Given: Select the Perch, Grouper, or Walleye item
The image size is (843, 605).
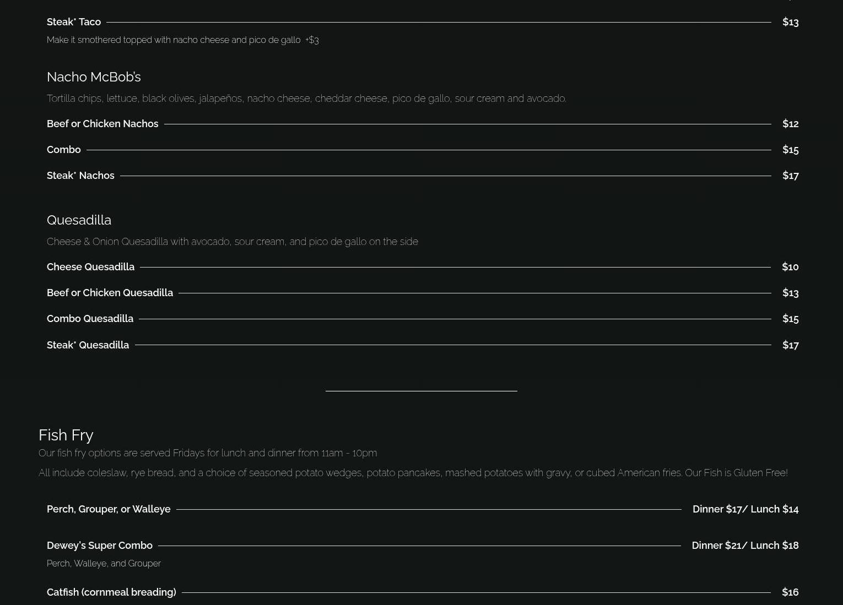Looking at the screenshot, I should coord(109,509).
